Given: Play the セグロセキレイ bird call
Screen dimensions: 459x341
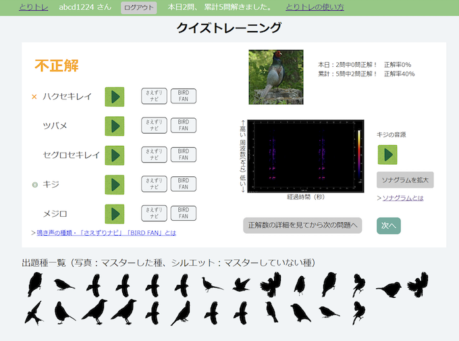Looking at the screenshot, I should [x=115, y=155].
